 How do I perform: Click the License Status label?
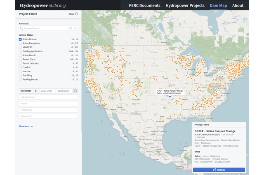pos(26,35)
